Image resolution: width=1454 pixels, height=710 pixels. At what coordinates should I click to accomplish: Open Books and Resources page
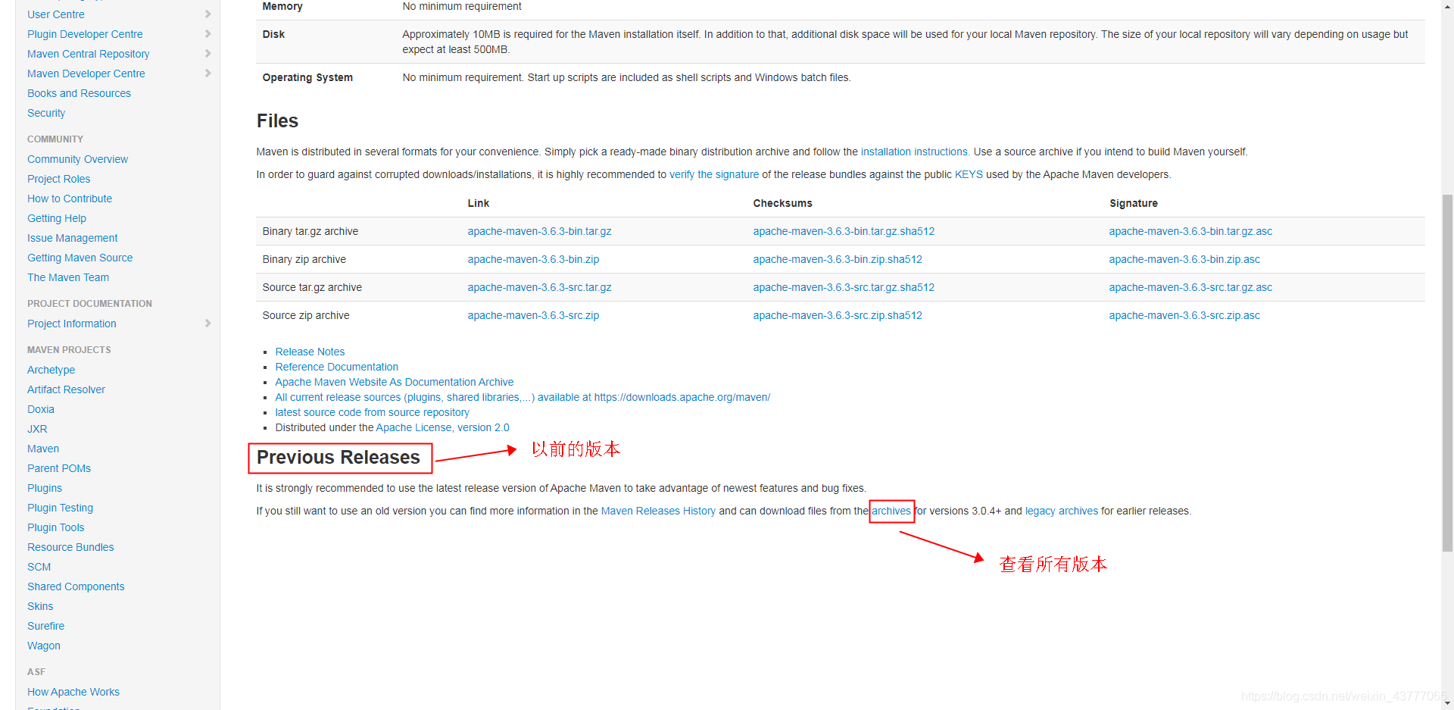pyautogui.click(x=79, y=93)
